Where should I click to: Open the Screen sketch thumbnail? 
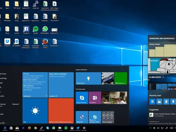point(162,84)
